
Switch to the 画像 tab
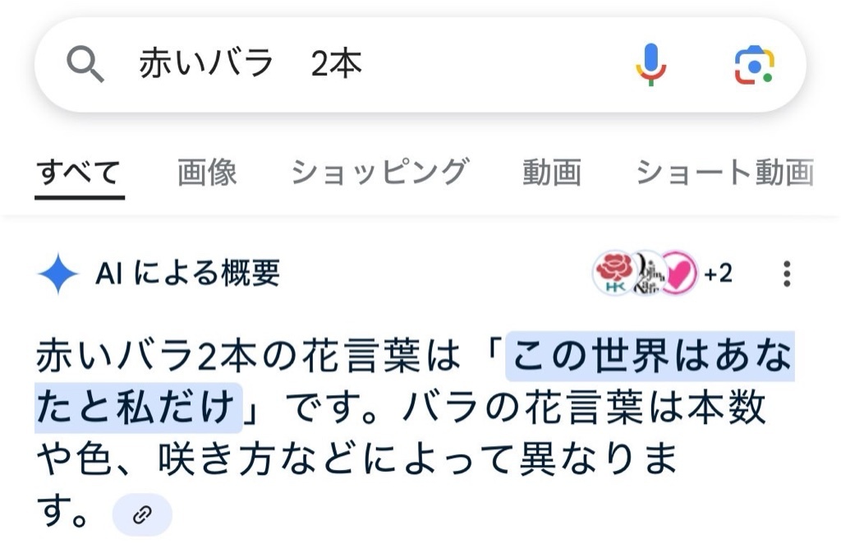(207, 173)
